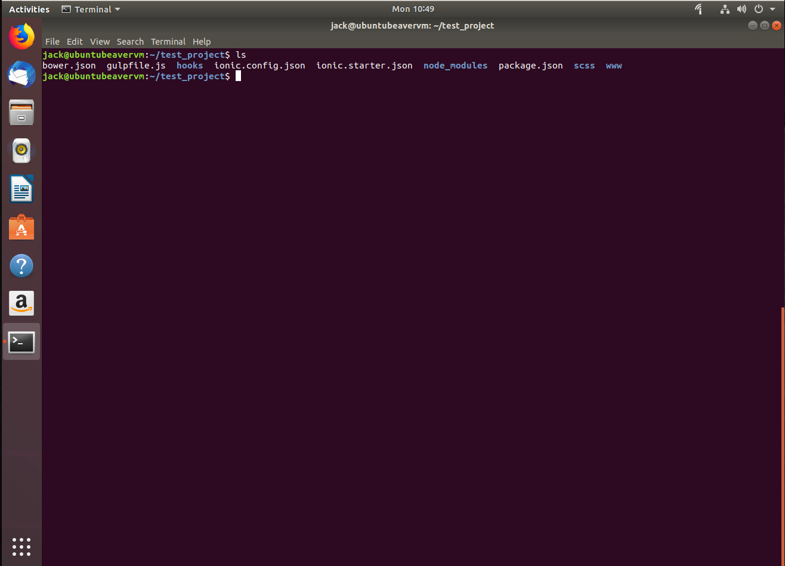Screen dimensions: 785x566
Task: Click the scss directory name
Action: (x=585, y=66)
